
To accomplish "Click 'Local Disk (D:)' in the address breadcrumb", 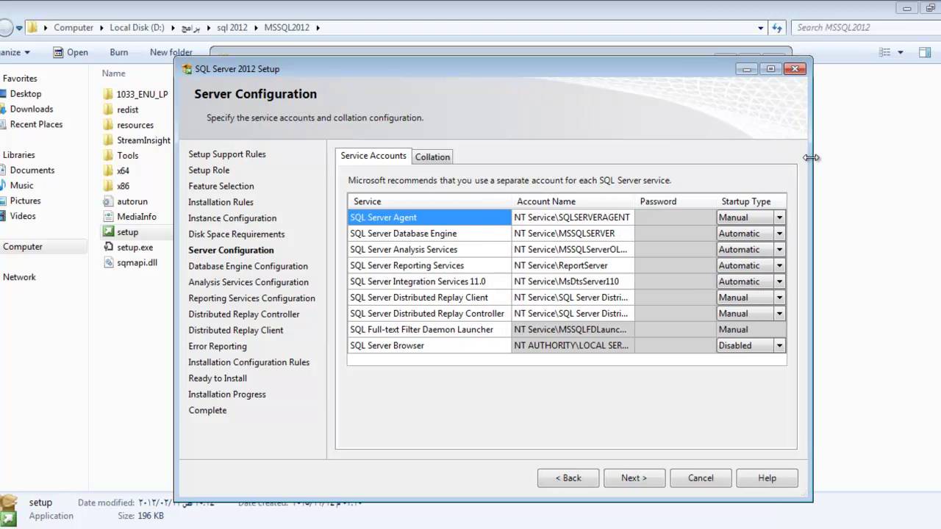I will [137, 28].
